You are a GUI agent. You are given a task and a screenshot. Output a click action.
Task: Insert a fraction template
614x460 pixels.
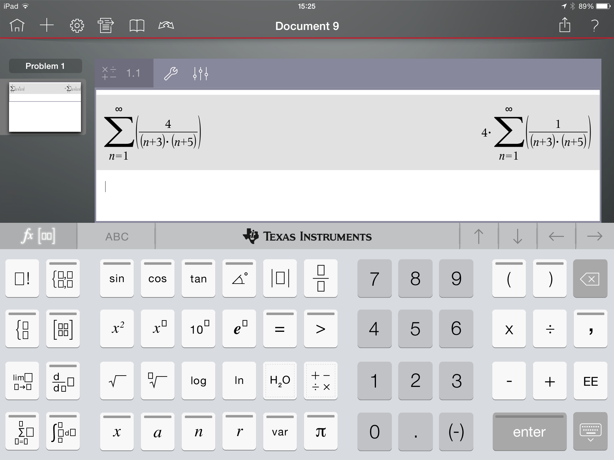[320, 278]
